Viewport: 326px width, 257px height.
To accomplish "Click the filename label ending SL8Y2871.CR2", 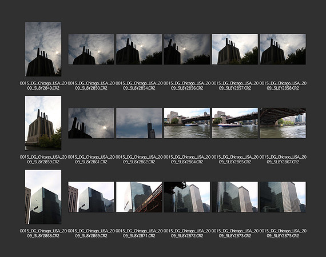I will 139,234.
